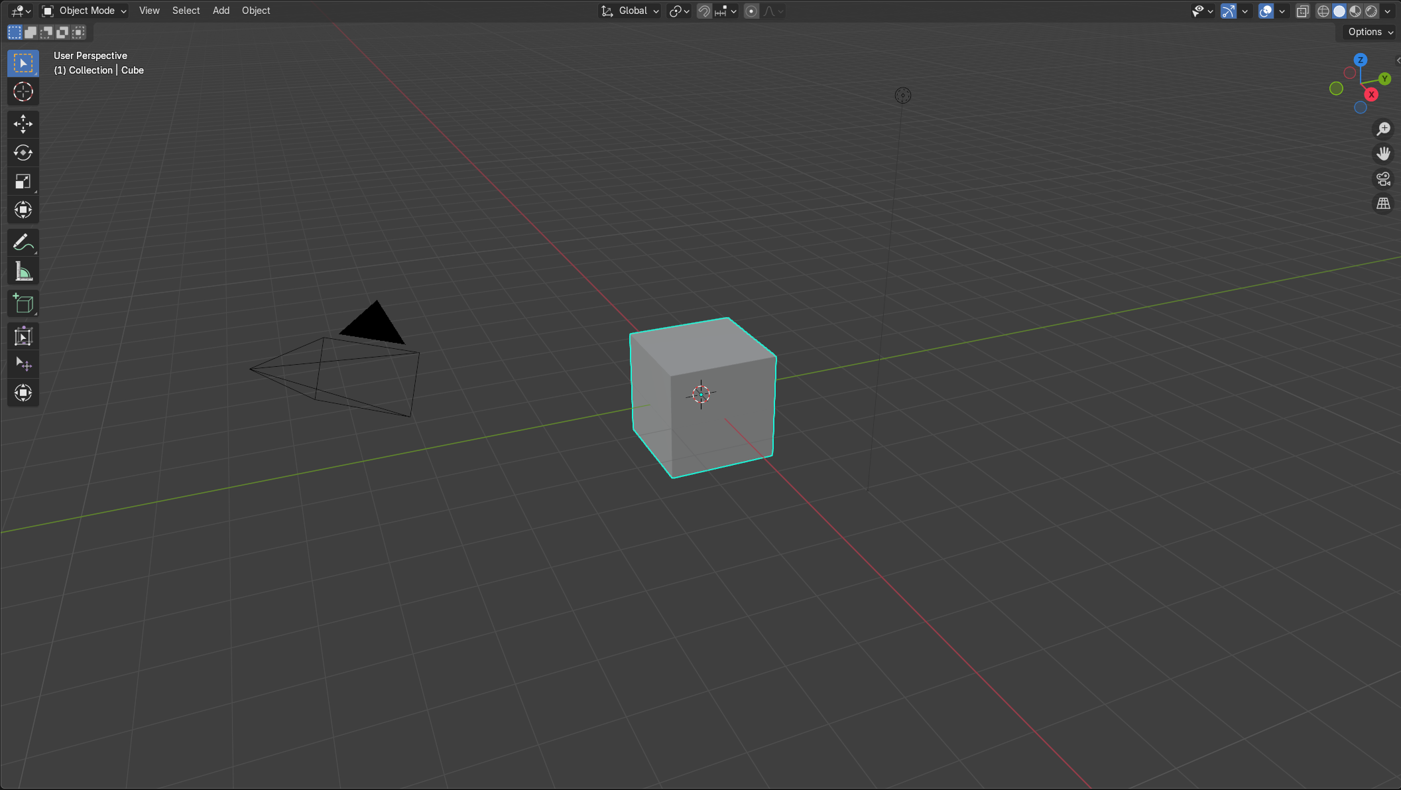1401x790 pixels.
Task: Click the bottom tool in left toolbar
Action: click(23, 393)
